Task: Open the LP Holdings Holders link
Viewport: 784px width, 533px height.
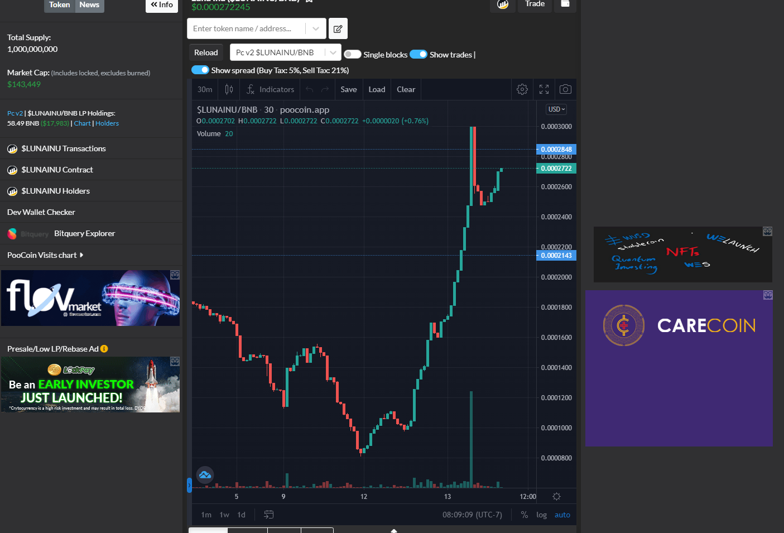Action: click(x=107, y=123)
